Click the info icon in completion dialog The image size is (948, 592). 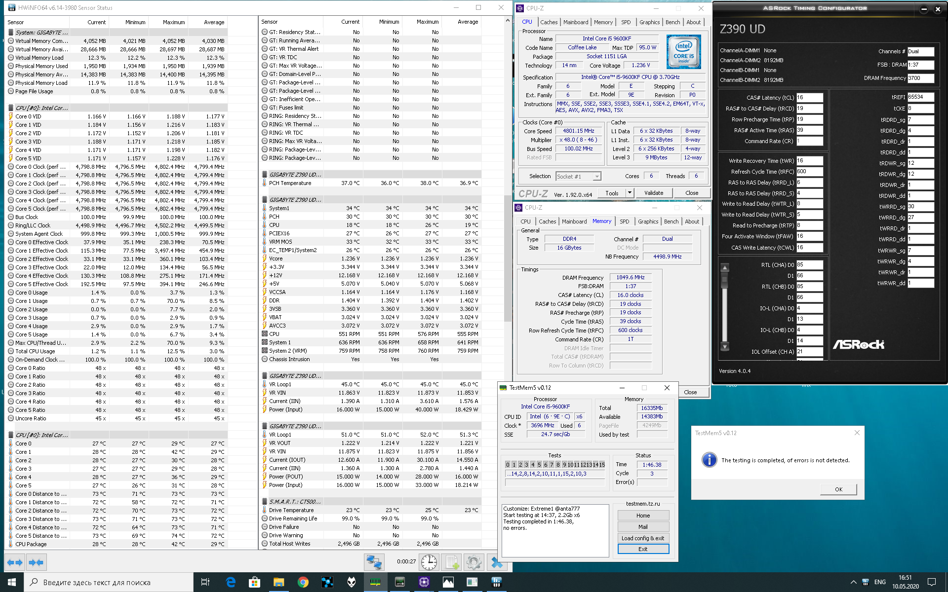[709, 460]
